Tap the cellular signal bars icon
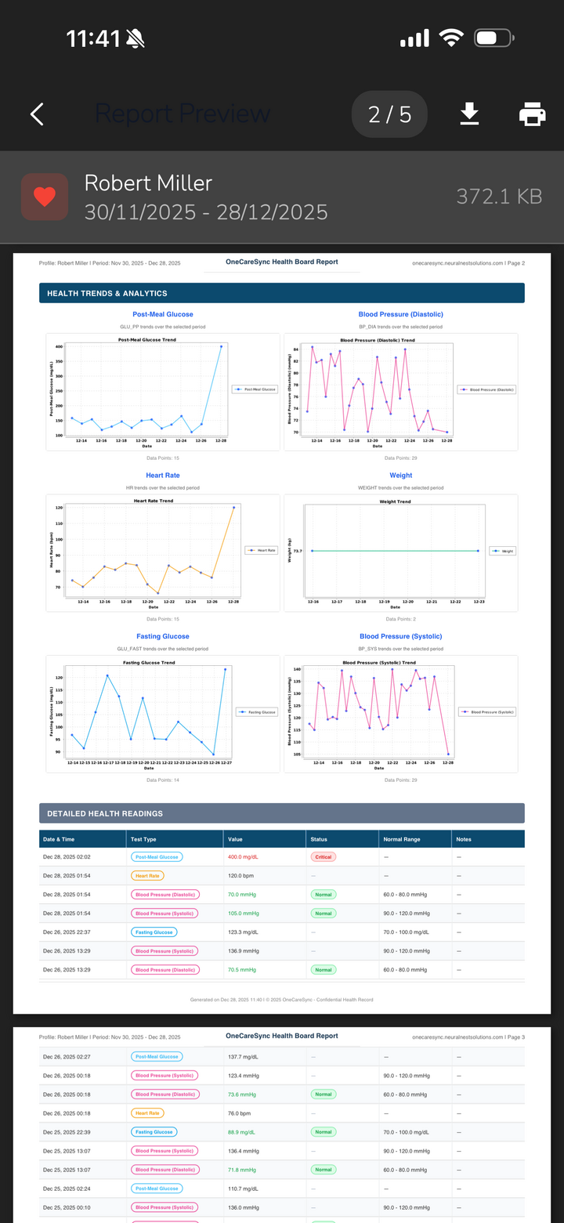This screenshot has width=564, height=1223. click(414, 38)
